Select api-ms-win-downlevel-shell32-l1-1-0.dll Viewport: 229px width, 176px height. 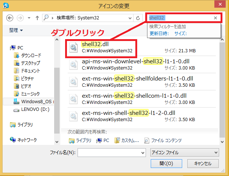point(142,64)
